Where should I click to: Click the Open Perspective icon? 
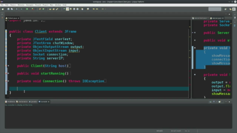[226, 9]
